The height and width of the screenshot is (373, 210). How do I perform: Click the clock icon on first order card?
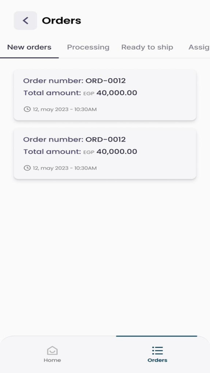(x=27, y=109)
